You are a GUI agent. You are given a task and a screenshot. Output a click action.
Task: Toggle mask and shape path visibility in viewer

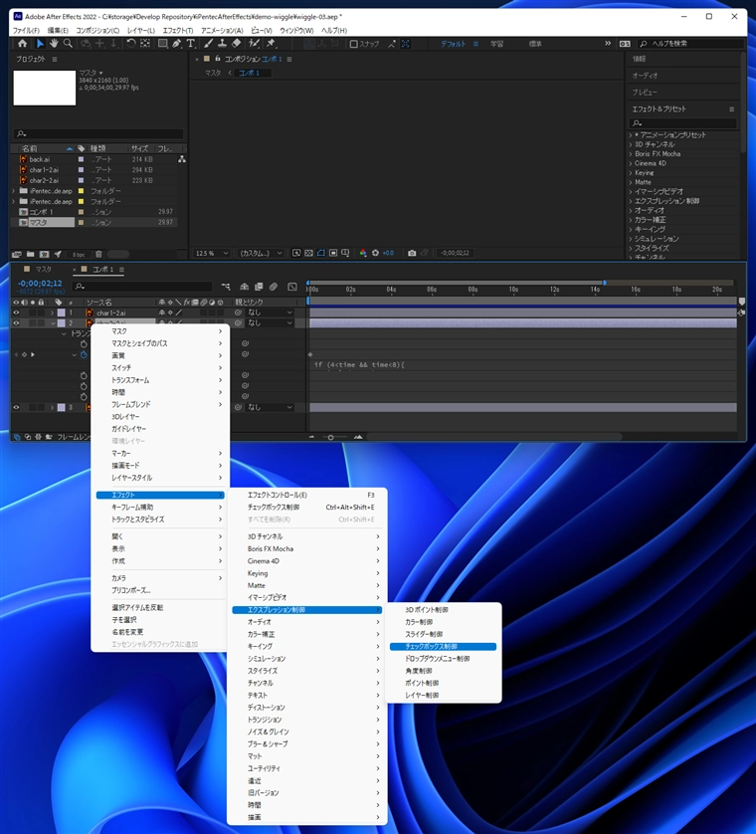[320, 253]
